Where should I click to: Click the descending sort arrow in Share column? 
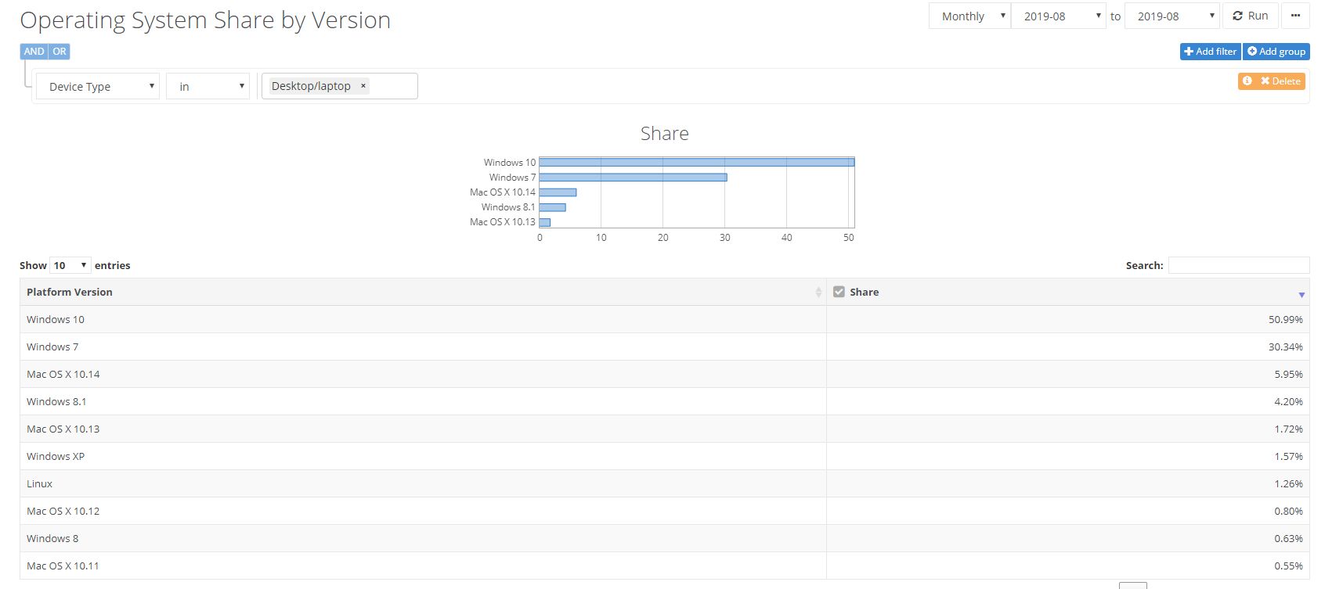click(1302, 295)
